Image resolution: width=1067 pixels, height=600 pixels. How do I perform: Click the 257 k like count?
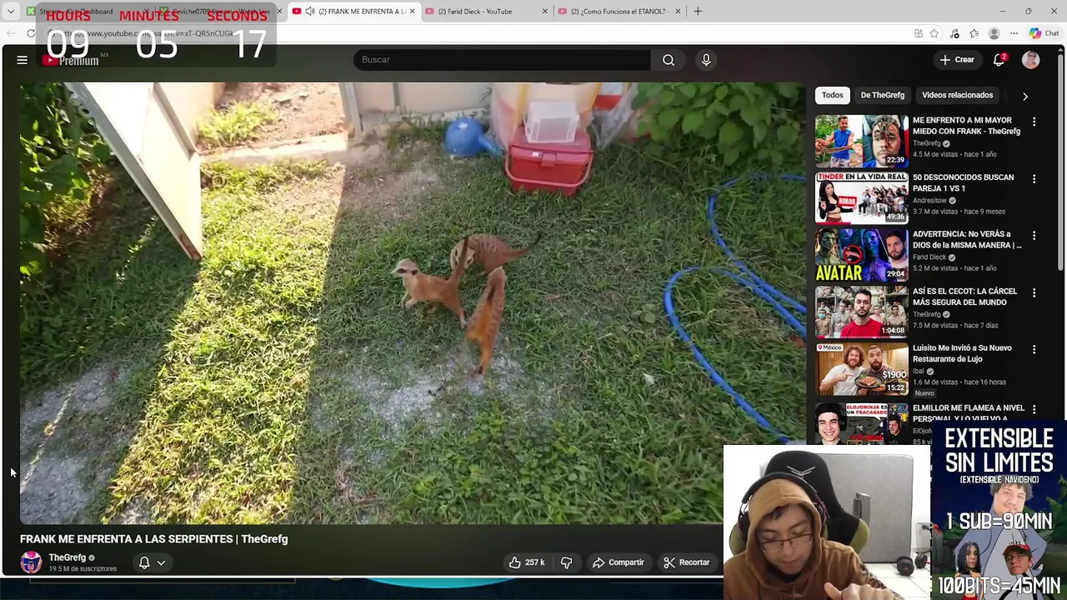click(534, 562)
